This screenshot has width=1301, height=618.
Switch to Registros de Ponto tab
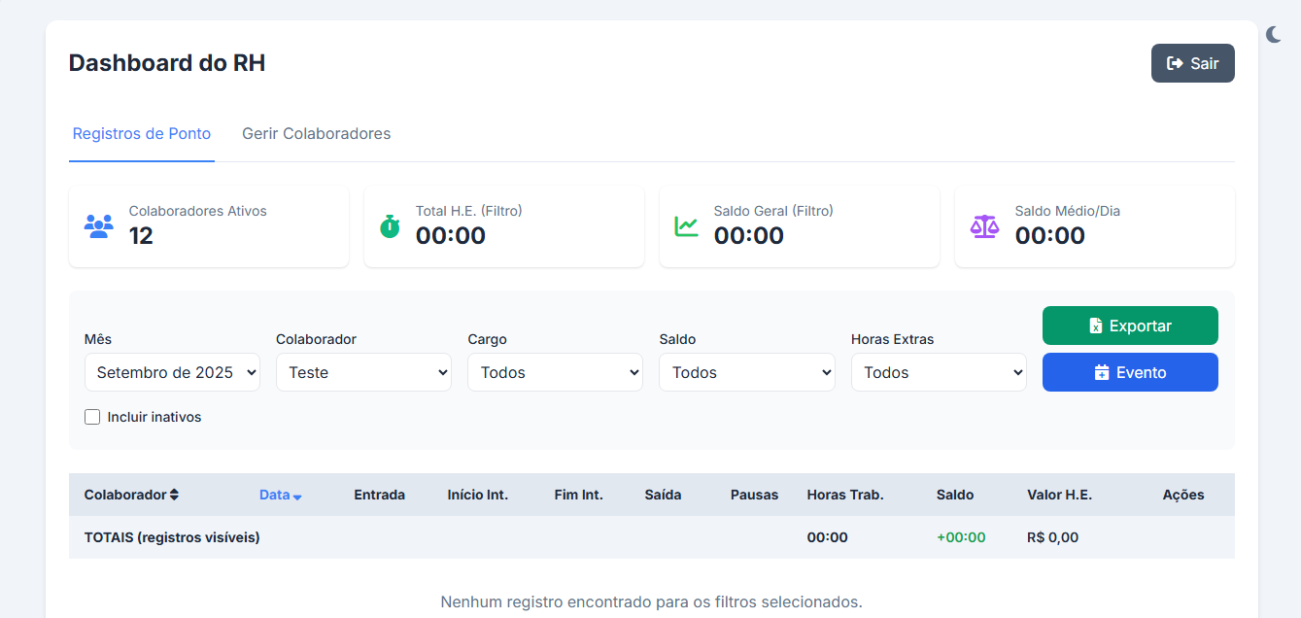142,134
